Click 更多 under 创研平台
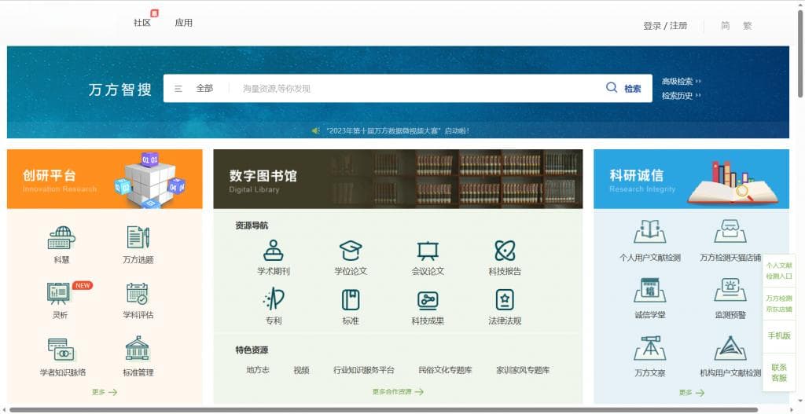Viewport: 805px width, 414px height. tap(105, 392)
